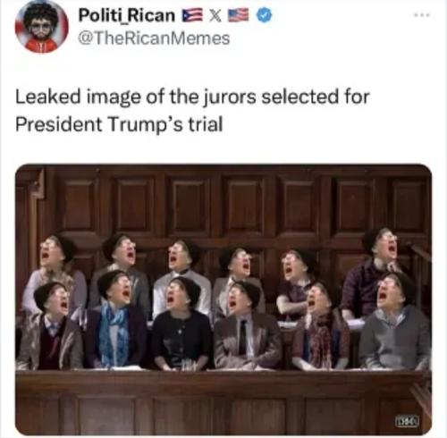Open the three-dot more options menu
The width and height of the screenshot is (447, 438).
(422, 14)
